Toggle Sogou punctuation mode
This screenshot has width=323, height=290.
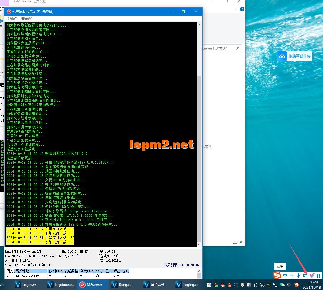[292, 275]
